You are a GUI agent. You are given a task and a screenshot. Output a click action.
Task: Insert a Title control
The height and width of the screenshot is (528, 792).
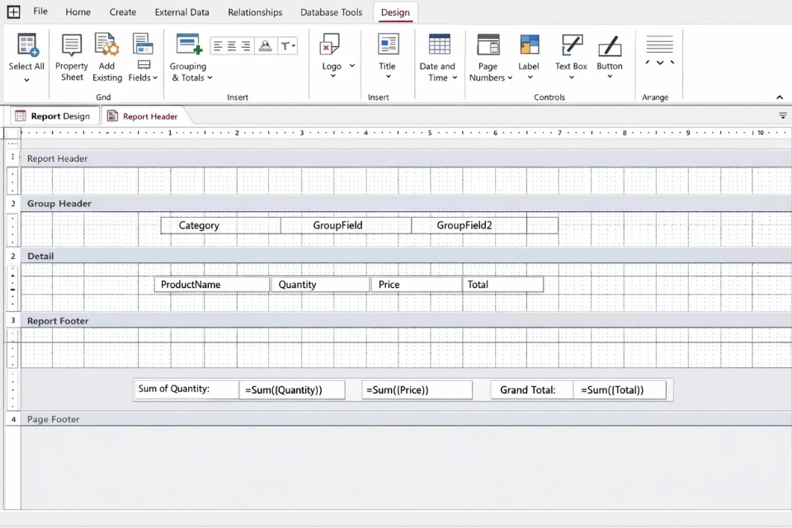click(387, 45)
